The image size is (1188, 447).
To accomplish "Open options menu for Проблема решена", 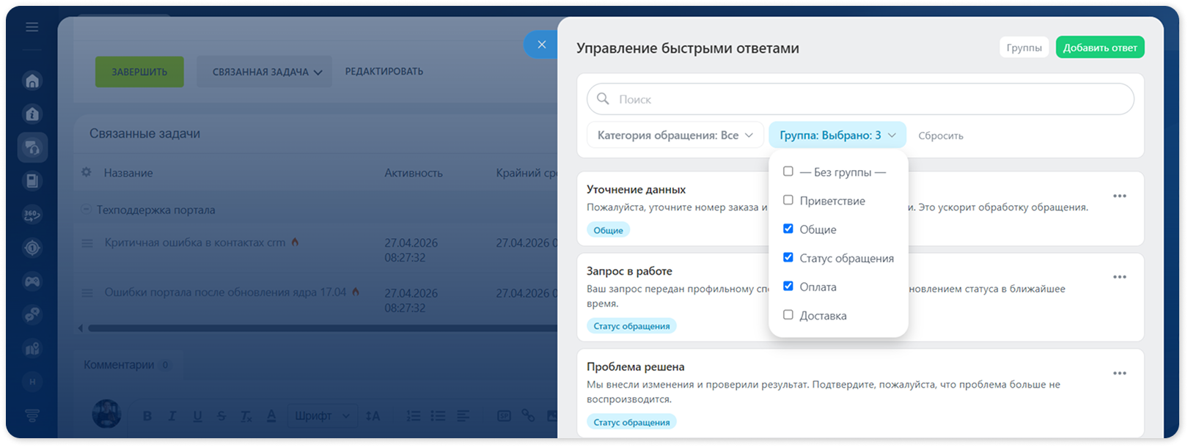I will coord(1119,373).
